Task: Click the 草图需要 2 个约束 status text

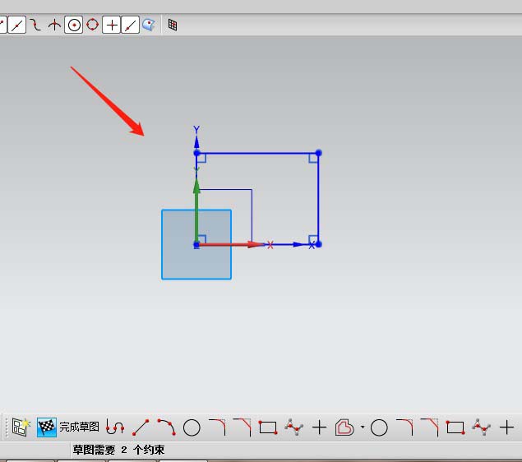Action: [118, 450]
